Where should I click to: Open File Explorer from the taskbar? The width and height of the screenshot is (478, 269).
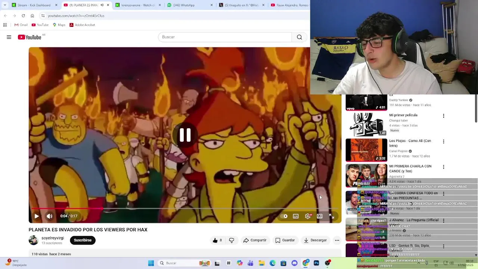261,263
